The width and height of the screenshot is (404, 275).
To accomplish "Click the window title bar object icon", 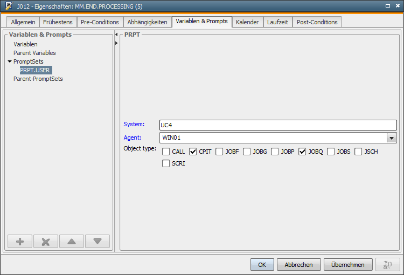I will 8,5.
